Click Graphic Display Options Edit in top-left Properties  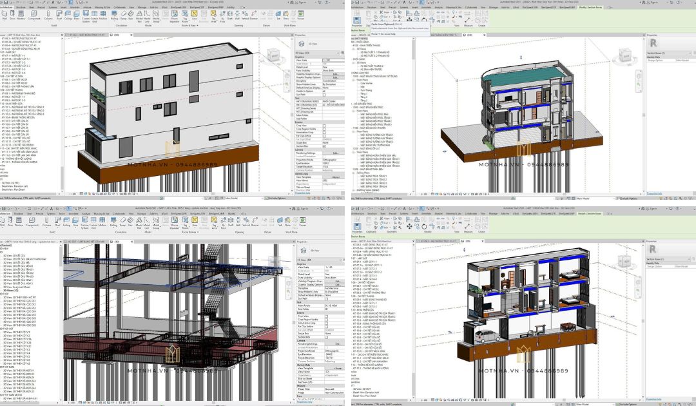click(x=336, y=77)
